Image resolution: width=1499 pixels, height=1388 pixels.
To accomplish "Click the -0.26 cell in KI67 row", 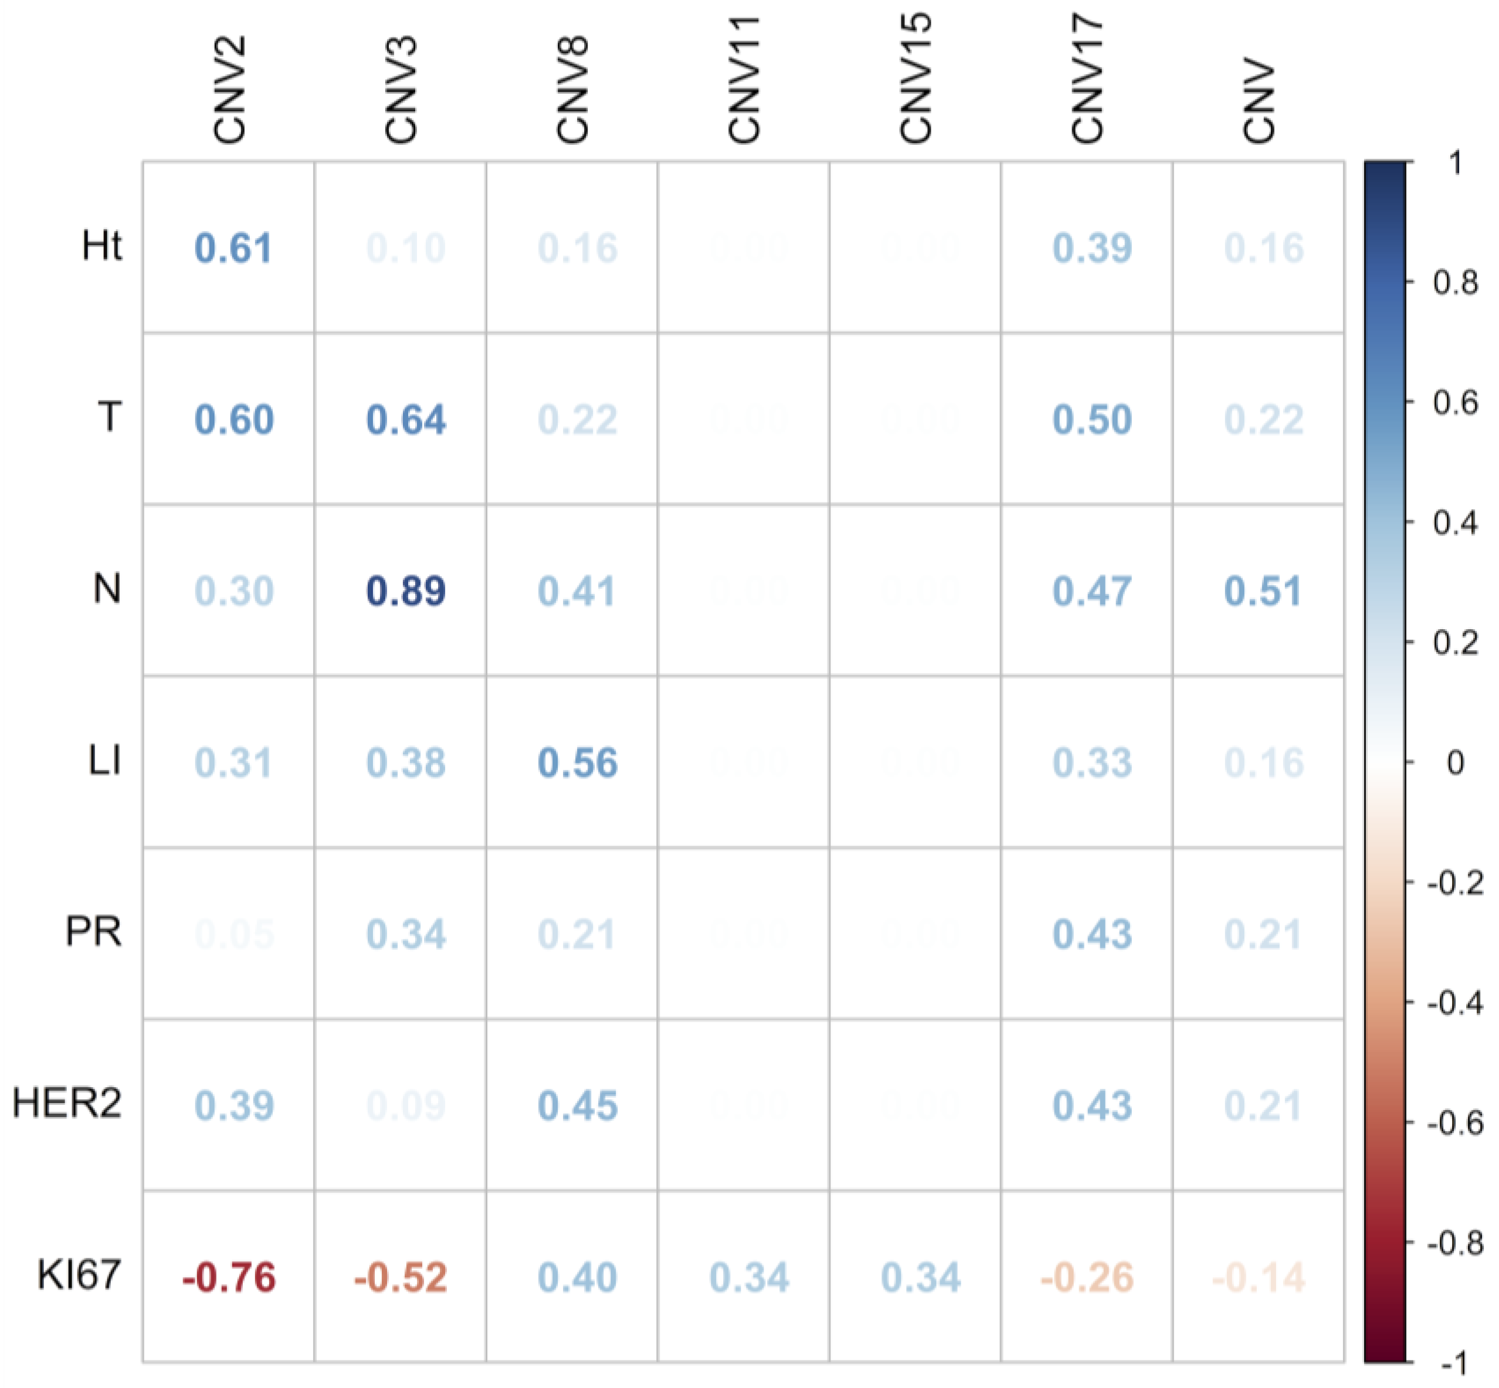I will pyautogui.click(x=1087, y=1278).
